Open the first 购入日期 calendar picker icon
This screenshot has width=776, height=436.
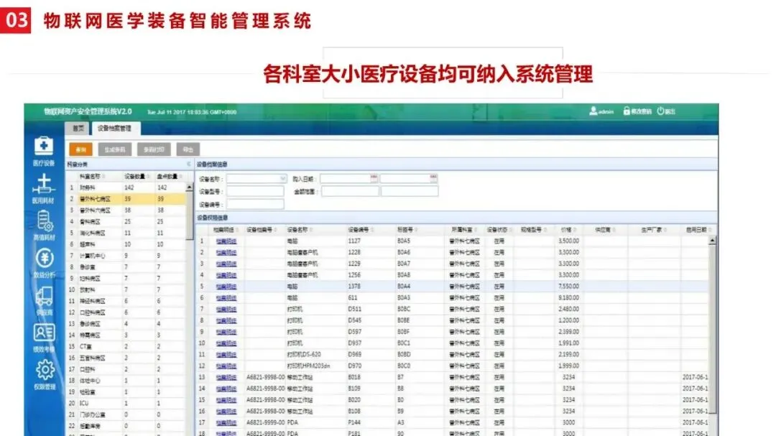coord(374,178)
